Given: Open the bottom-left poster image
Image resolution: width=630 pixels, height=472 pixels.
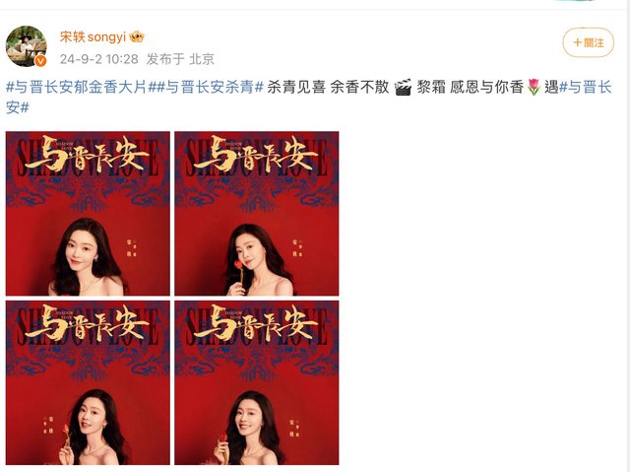Looking at the screenshot, I should 88,382.
